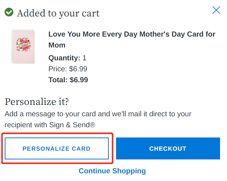
Task: Click the word "recipient" in the description
Action: tap(18, 125)
